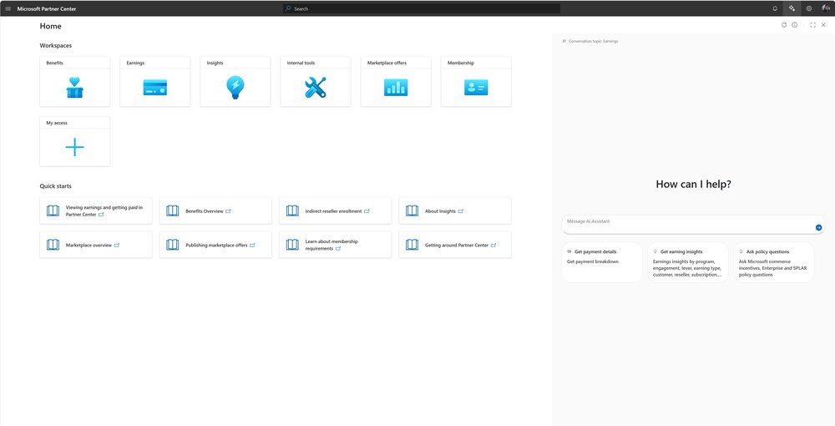The image size is (835, 426).
Task: Open the Insights lightbulb workspace icon
Action: [235, 88]
